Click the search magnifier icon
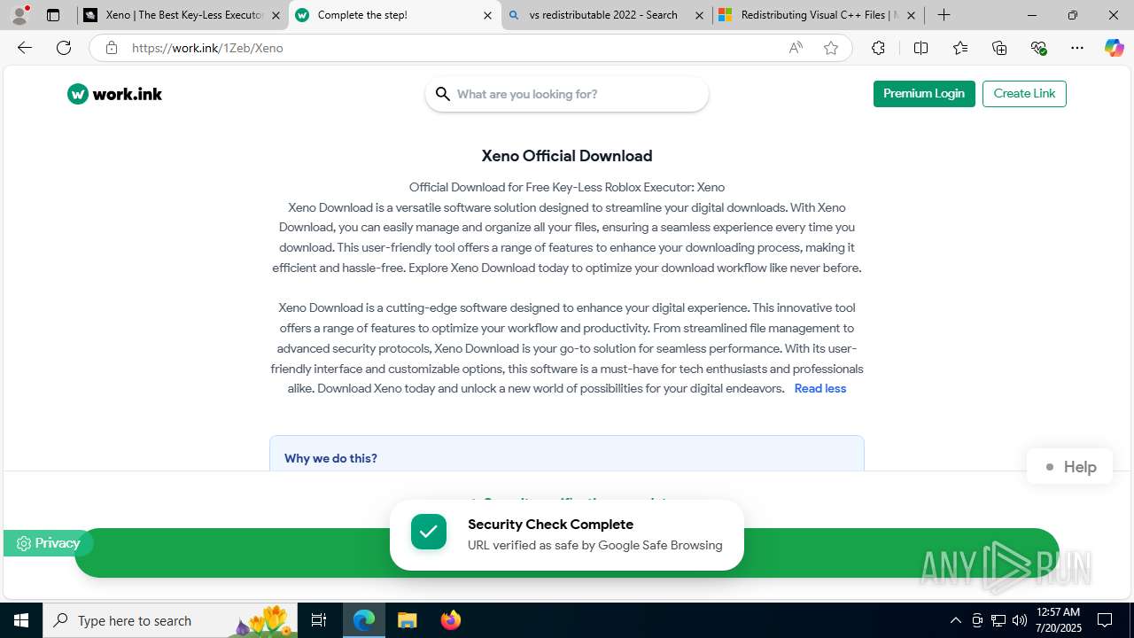Viewport: 1134px width, 638px height. click(443, 94)
